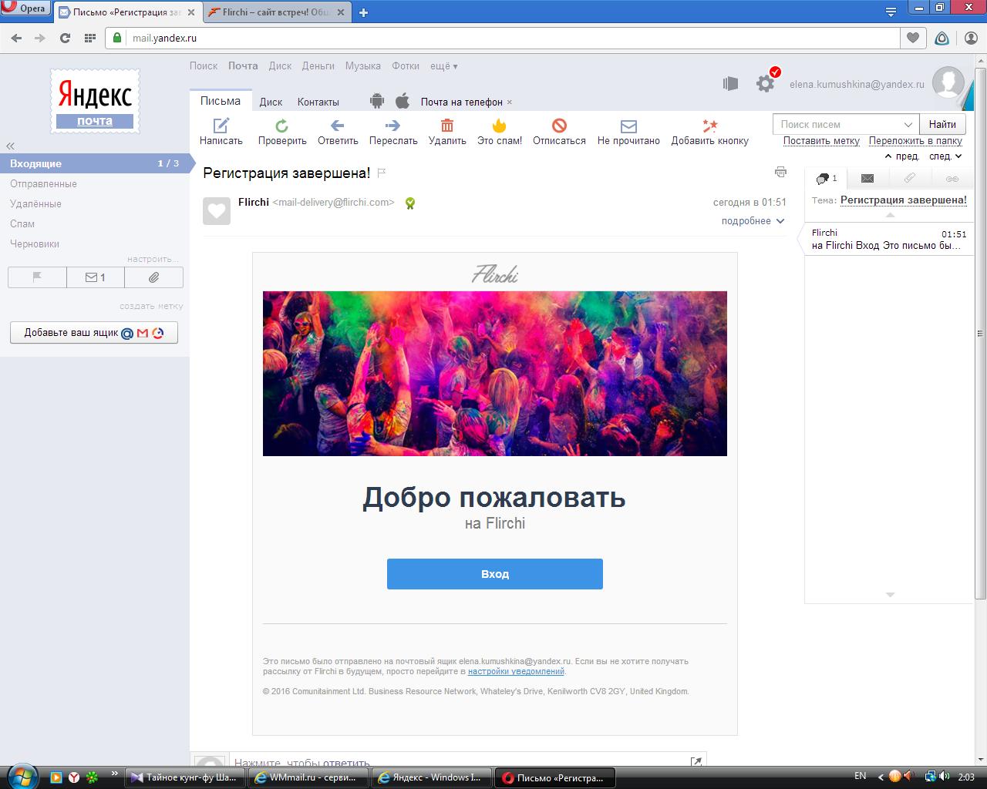Click the Переслать forward arrow
This screenshot has width=987, height=789.
coord(393,126)
